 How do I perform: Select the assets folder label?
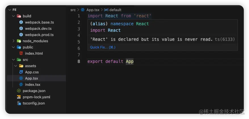30,66
